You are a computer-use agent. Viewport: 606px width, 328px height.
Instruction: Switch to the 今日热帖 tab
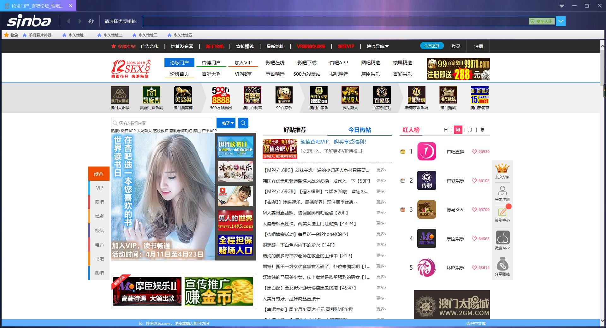coord(359,130)
